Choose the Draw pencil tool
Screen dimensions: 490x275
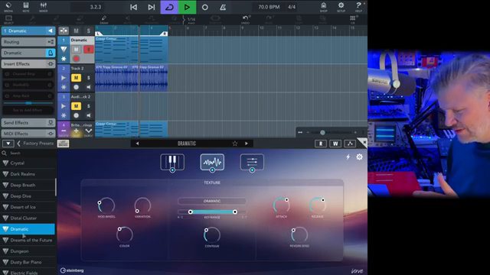[104, 20]
